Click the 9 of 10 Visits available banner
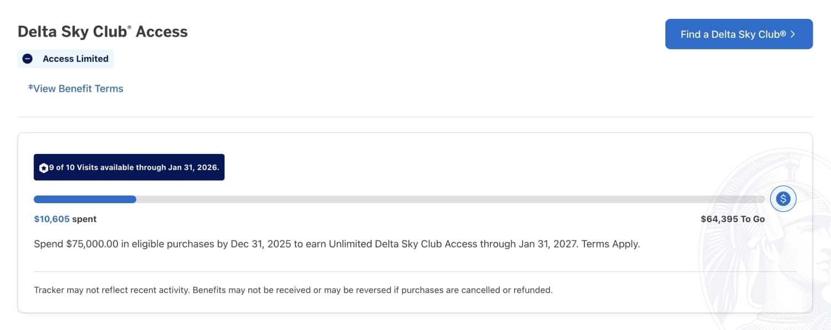This screenshot has width=831, height=330. 129,167
